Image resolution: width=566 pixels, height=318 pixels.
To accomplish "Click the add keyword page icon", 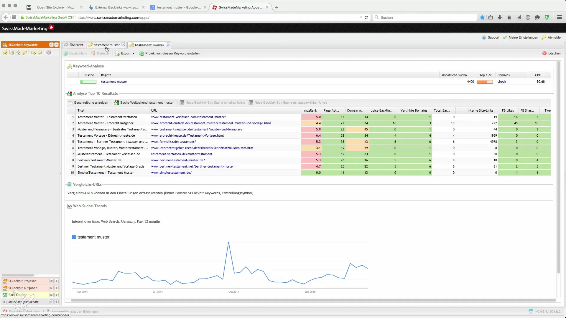I will 11,52.
